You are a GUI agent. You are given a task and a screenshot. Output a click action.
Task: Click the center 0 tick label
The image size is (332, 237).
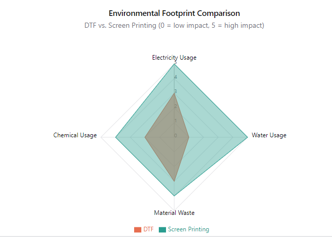pos(175,136)
